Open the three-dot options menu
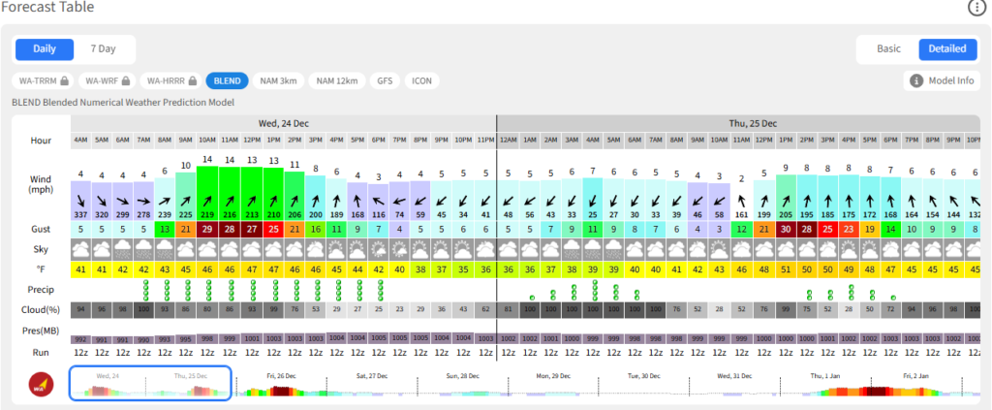The image size is (992, 410). [976, 8]
